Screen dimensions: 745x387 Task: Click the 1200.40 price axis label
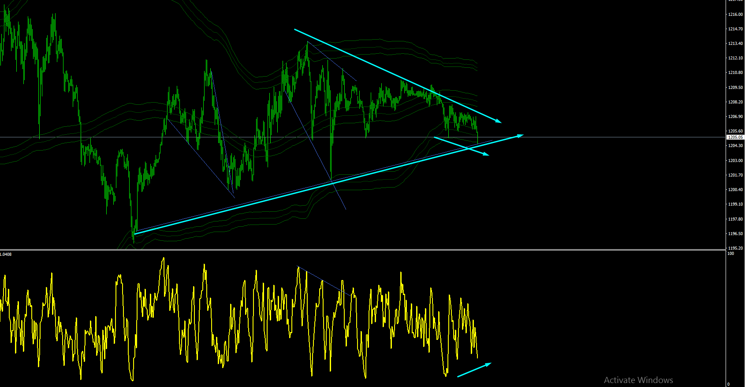pyautogui.click(x=735, y=190)
